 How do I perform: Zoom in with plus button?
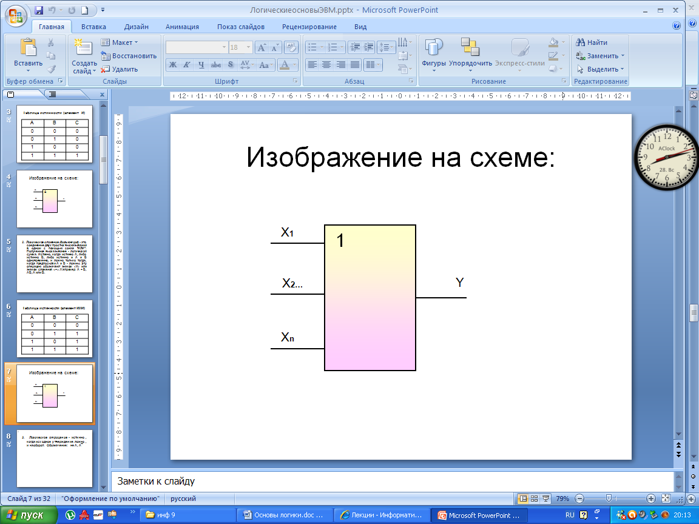tap(651, 499)
